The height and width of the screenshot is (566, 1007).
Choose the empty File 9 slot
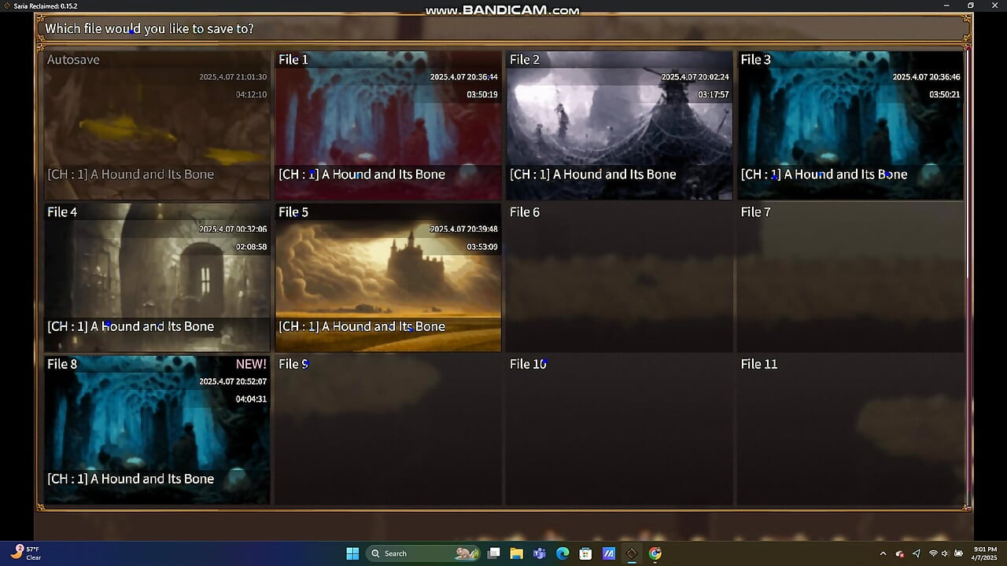coord(388,430)
